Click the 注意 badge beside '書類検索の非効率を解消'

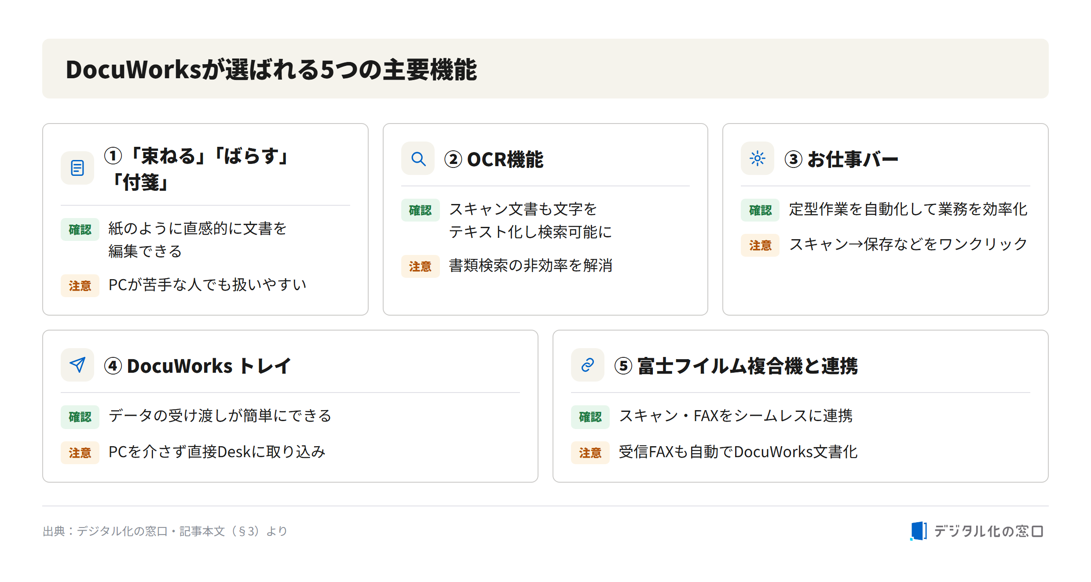click(421, 266)
